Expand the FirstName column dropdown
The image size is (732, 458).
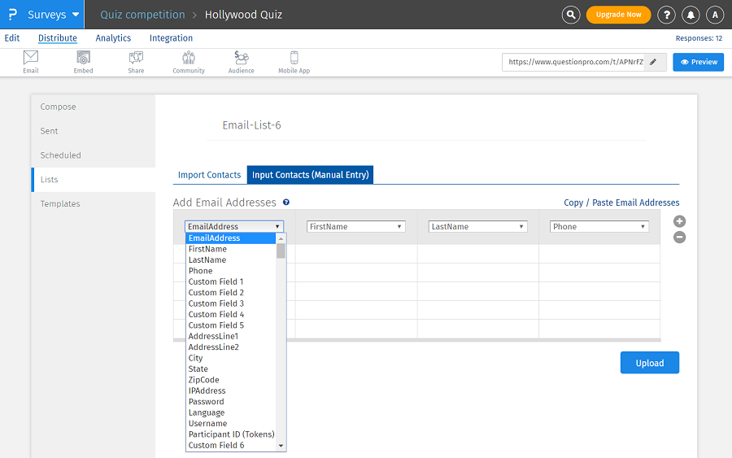pos(355,227)
